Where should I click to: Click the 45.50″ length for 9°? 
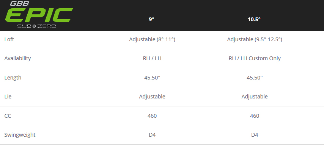(x=152, y=78)
